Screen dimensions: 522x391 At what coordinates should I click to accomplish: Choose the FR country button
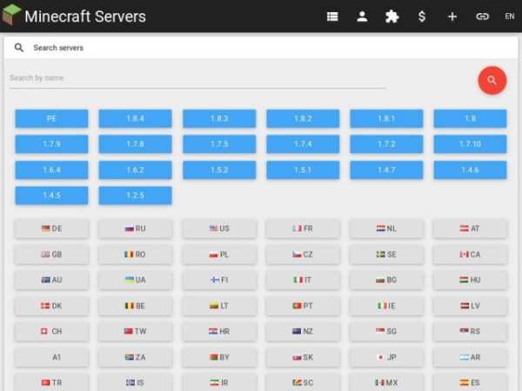pyautogui.click(x=303, y=229)
